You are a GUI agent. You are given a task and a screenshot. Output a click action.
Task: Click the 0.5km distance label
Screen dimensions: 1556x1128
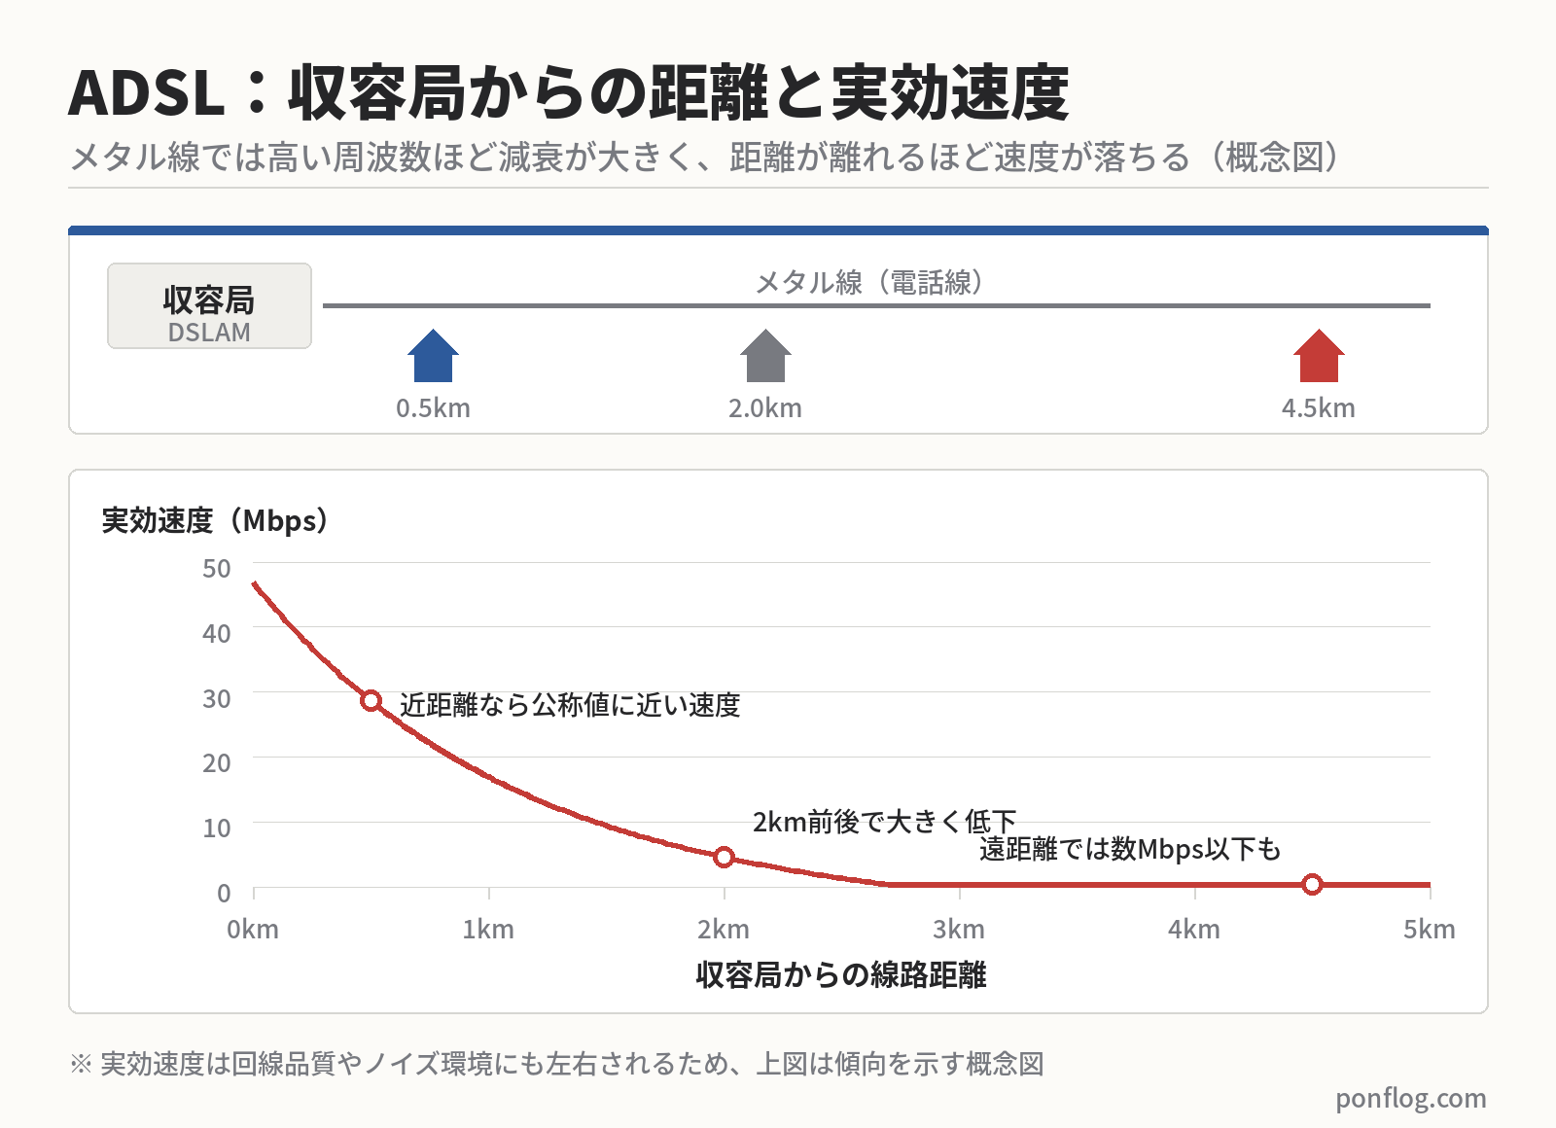[x=433, y=408]
